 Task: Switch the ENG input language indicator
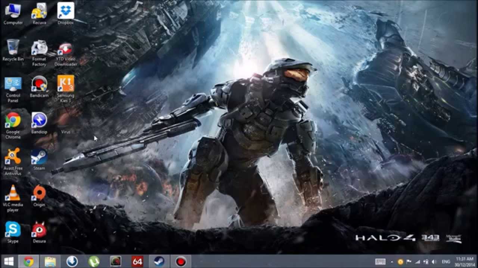pos(446,262)
